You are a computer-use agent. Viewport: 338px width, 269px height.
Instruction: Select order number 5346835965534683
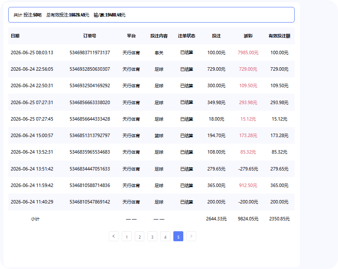[90, 152]
